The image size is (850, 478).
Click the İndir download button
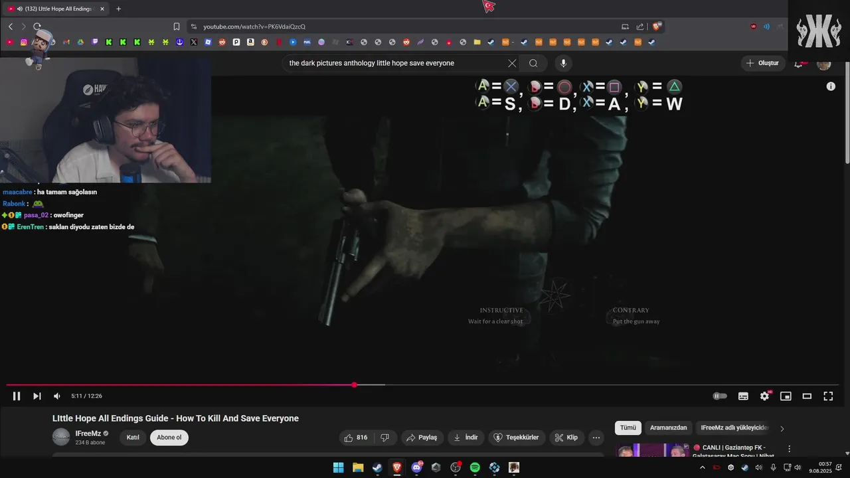(x=466, y=438)
